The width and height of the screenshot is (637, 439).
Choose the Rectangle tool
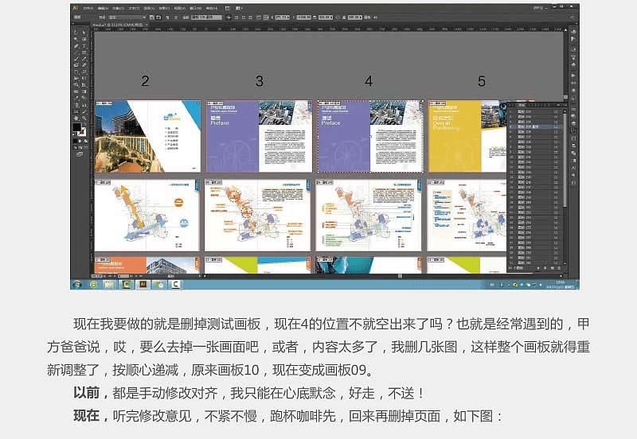click(84, 52)
